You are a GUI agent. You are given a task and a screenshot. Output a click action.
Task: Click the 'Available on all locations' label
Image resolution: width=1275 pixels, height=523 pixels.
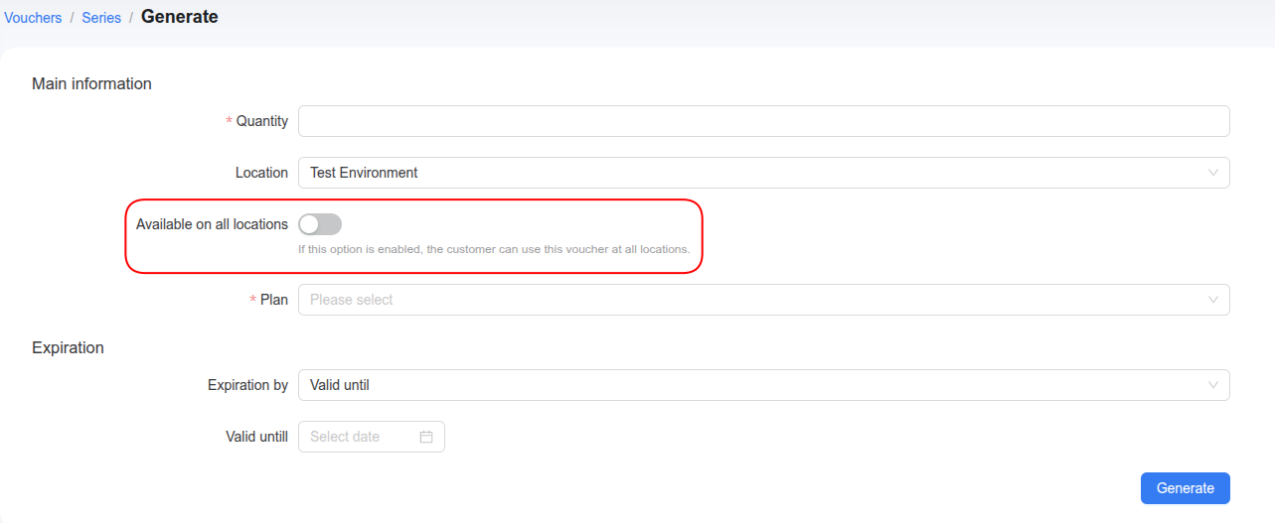coord(212,224)
